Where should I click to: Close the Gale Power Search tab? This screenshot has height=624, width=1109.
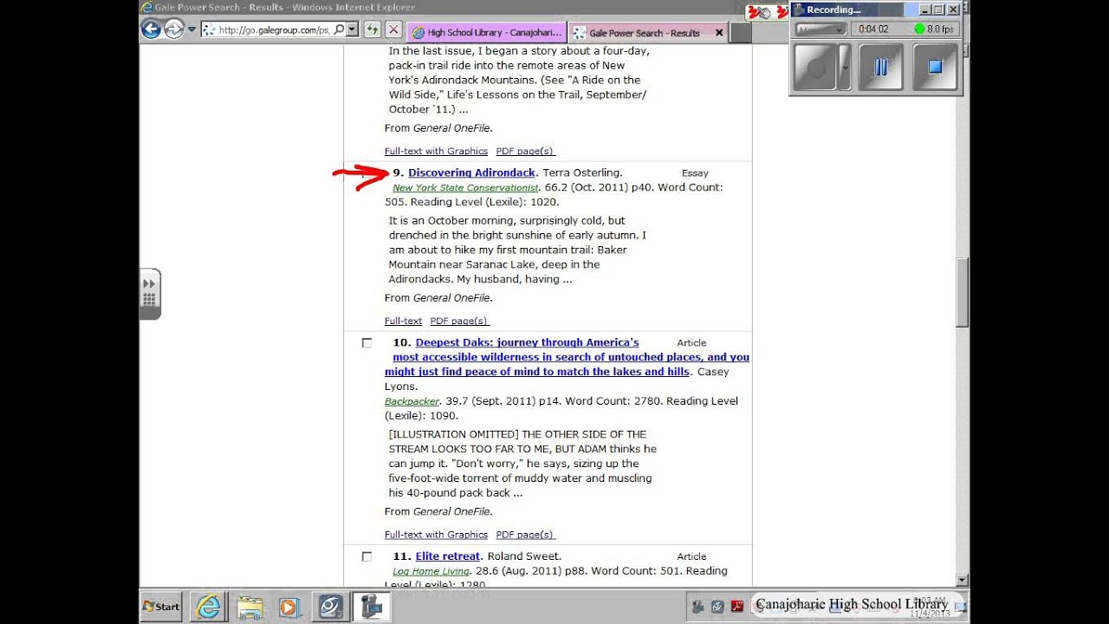[x=718, y=33]
